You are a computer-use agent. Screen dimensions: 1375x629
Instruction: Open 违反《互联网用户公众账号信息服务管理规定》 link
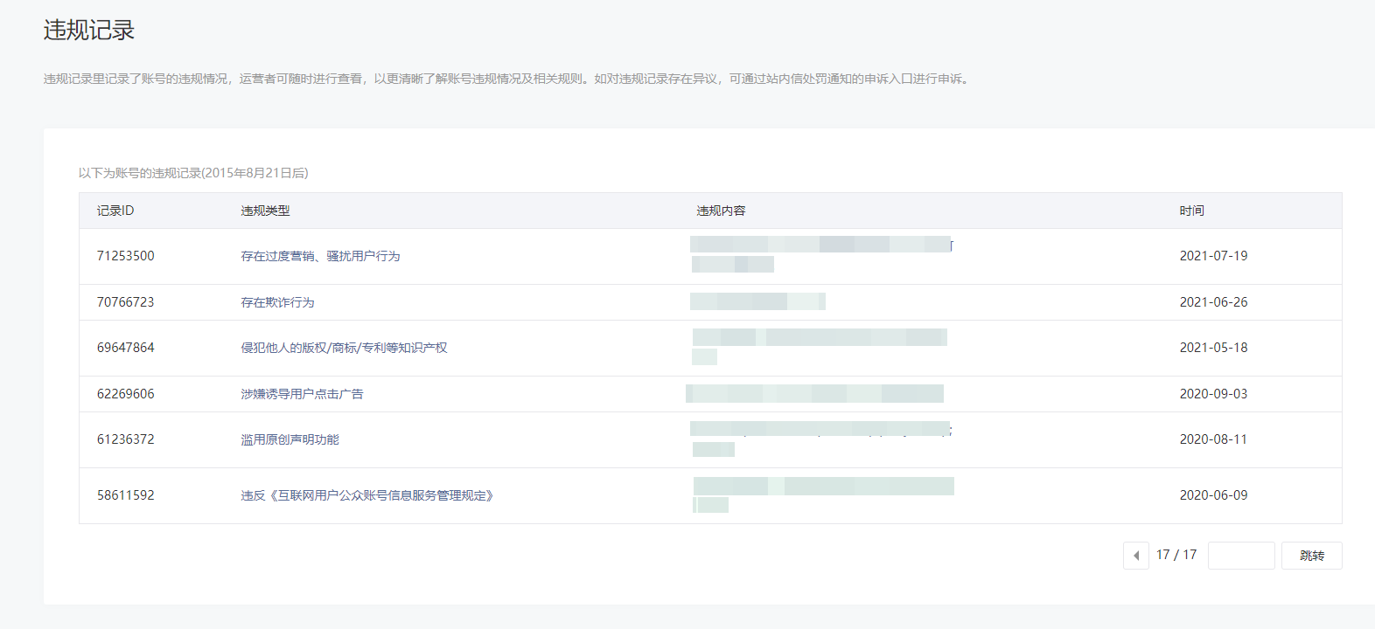367,495
